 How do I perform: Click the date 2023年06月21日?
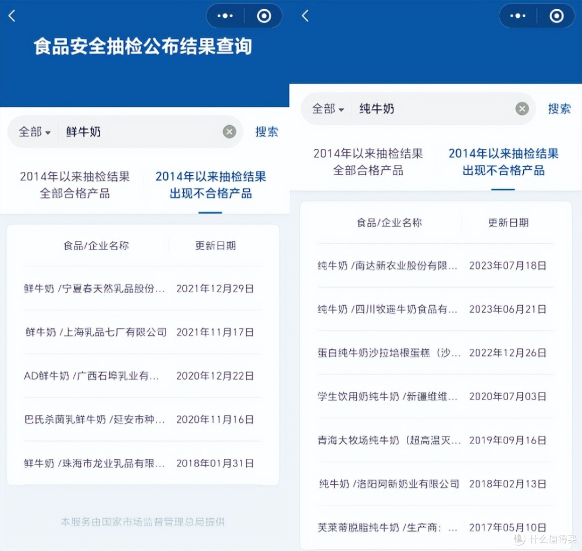[508, 309]
